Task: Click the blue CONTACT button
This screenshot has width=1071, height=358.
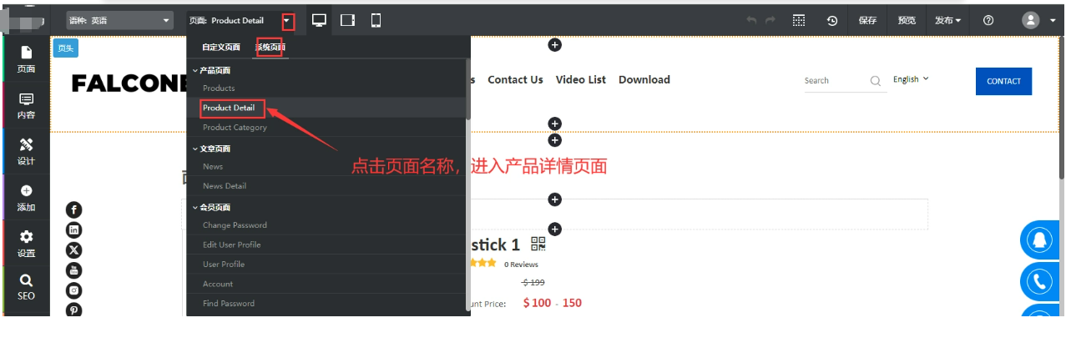Action: [x=1003, y=81]
